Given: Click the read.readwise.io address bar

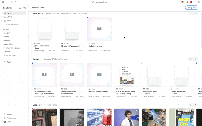Looking at the screenshot, I should (x=100, y=2).
